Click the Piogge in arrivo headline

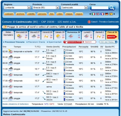(x=45, y=27)
